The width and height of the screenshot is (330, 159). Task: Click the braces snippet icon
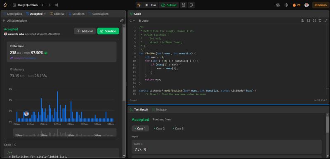(314, 21)
